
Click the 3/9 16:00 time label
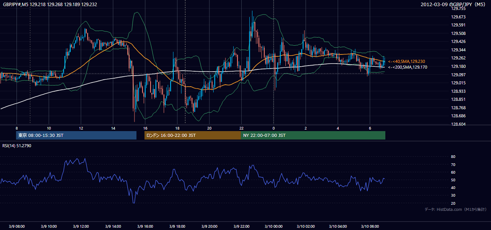[145, 227]
